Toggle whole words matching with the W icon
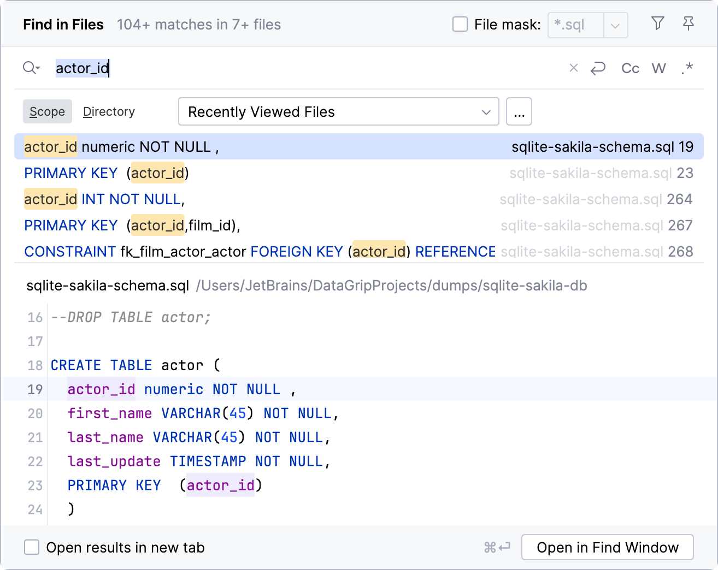Viewport: 718px width, 570px height. (658, 68)
